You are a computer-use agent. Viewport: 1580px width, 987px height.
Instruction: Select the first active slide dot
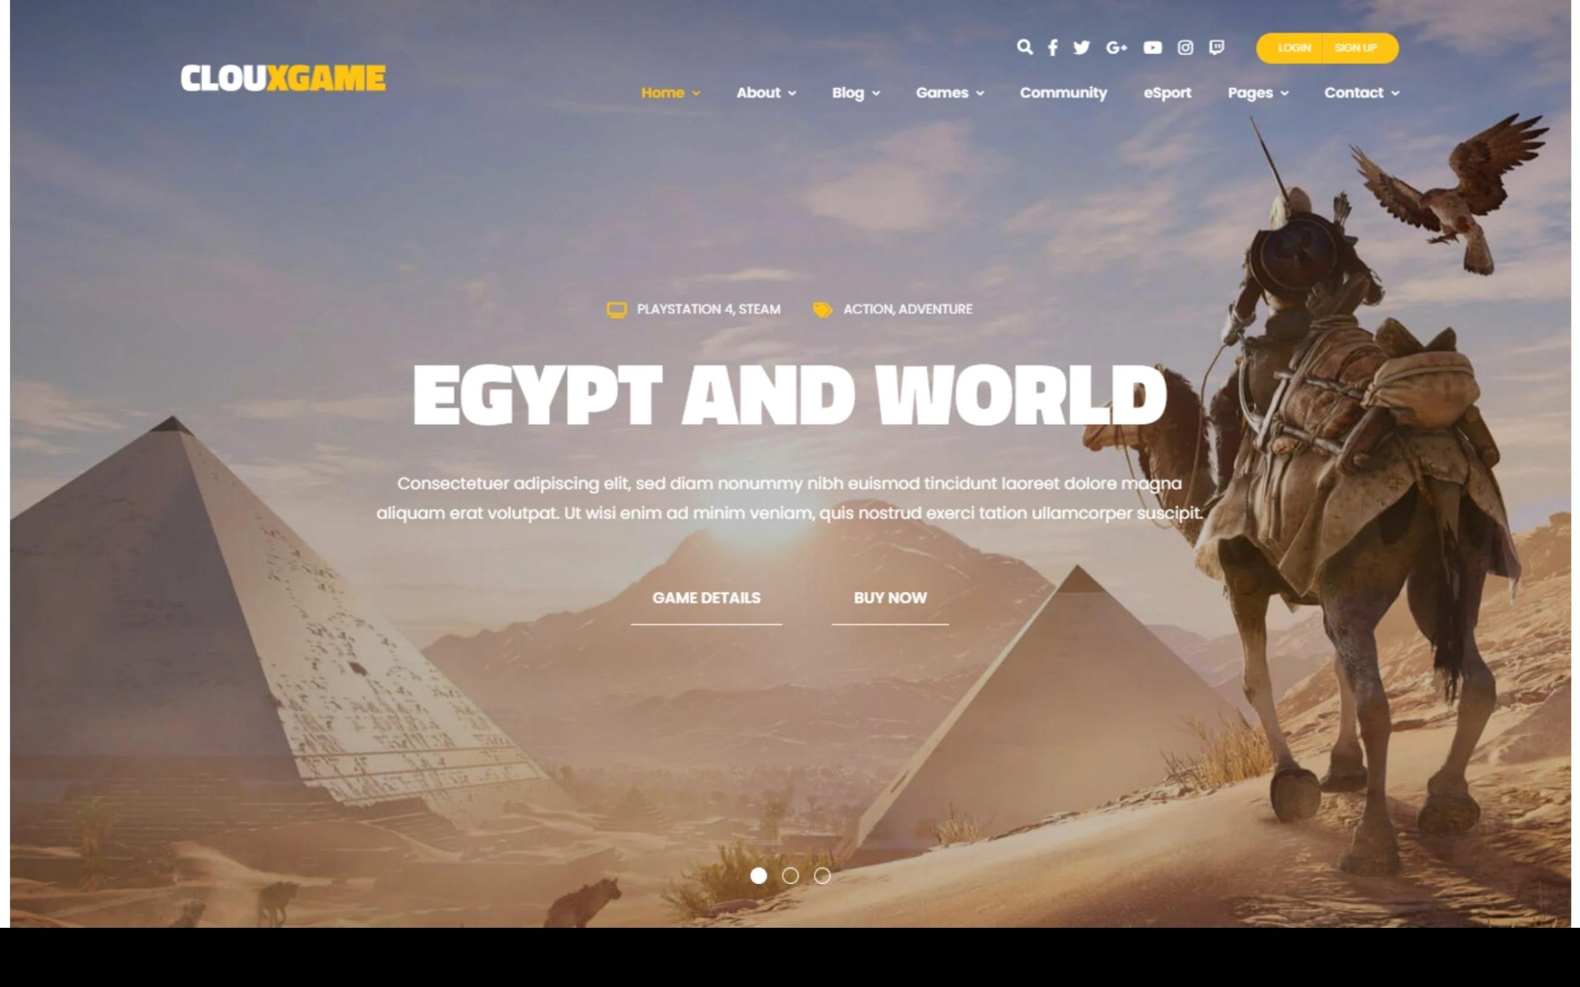[x=757, y=875]
